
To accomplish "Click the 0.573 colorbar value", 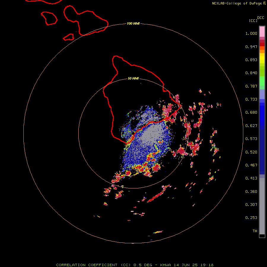I will click(251, 139).
